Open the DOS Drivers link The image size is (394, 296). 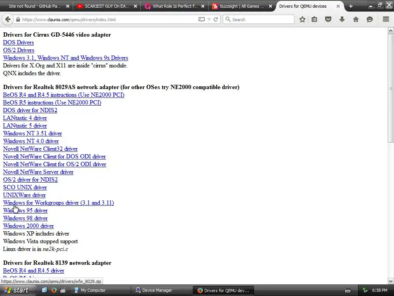(18, 42)
